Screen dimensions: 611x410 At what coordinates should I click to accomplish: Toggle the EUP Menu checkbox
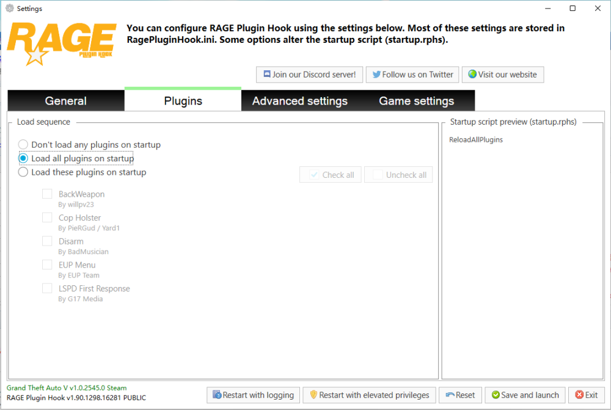[47, 265]
